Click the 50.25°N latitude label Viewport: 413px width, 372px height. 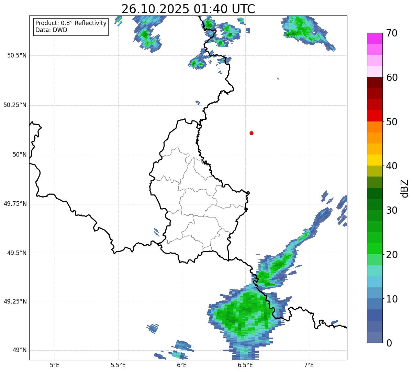[15, 105]
